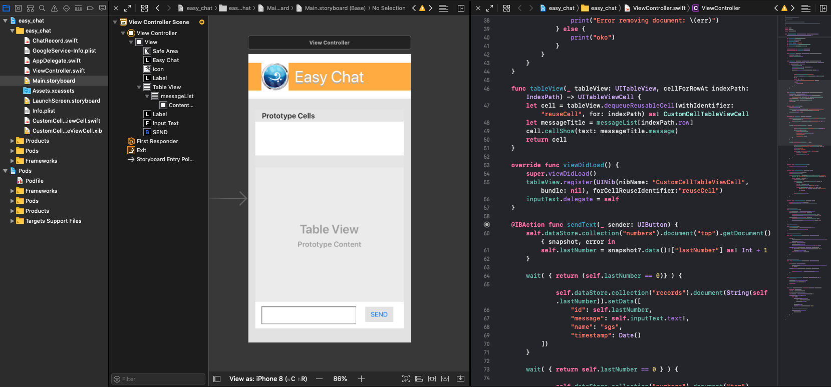
Task: Click No Selection in storyboard jump bar
Action: click(x=389, y=8)
